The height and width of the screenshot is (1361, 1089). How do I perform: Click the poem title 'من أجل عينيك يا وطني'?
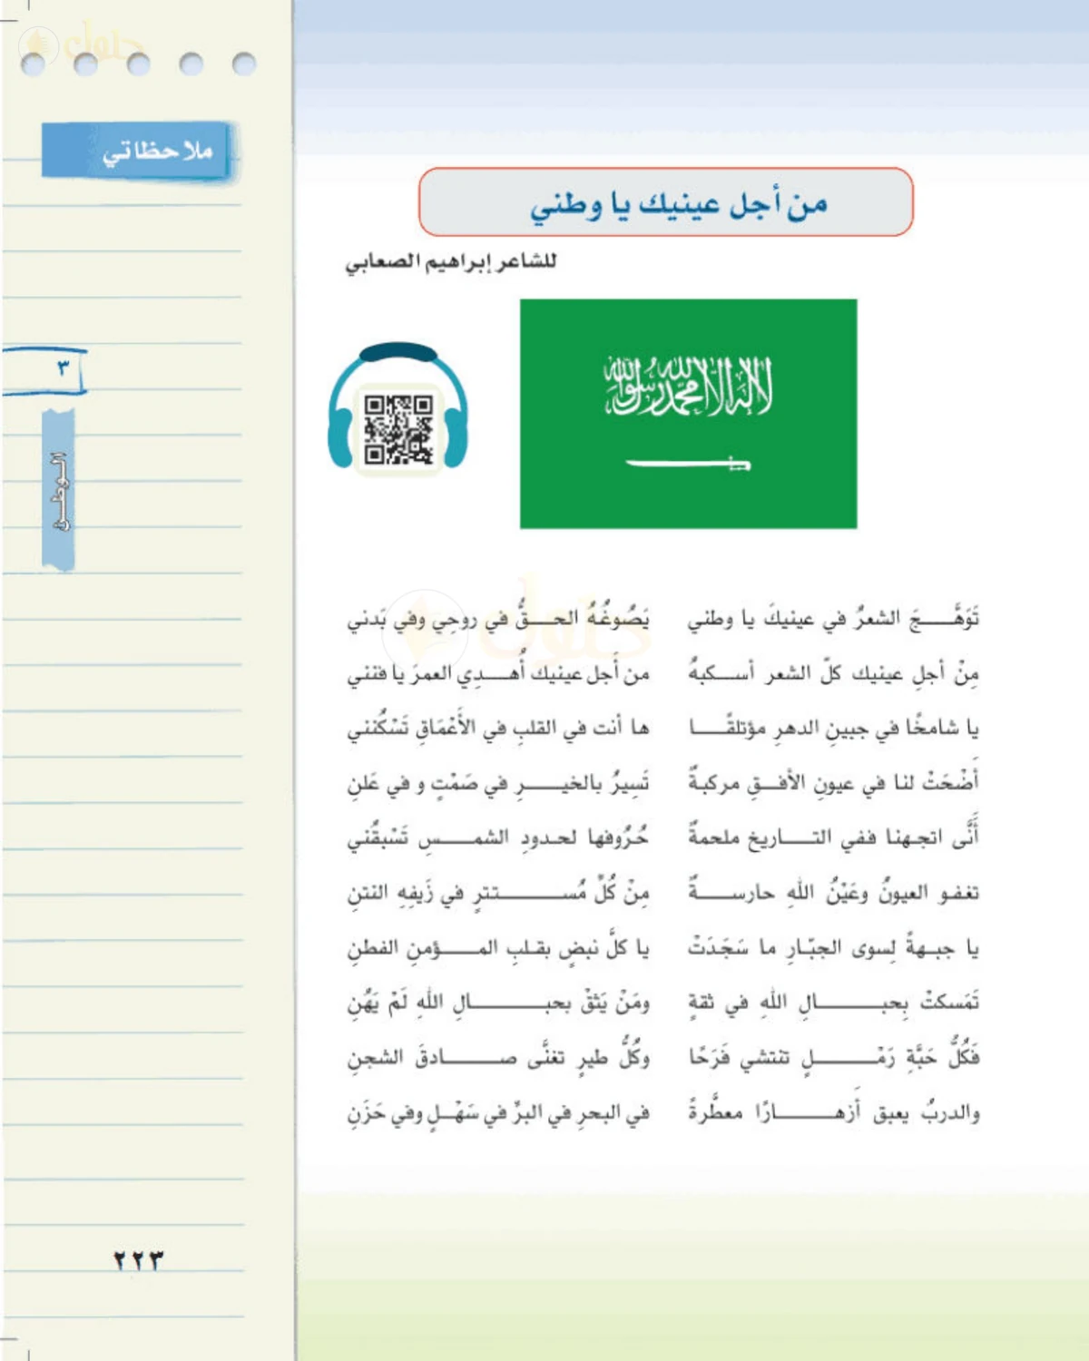coord(679,204)
